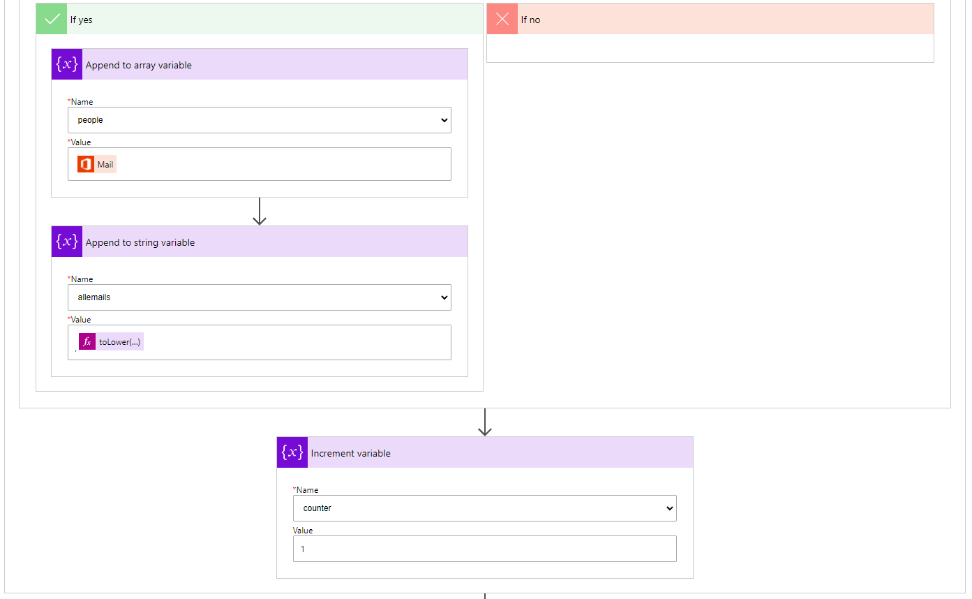Screen dimensions: 972x599
Task: Click the Append to string variable icon
Action: (66, 242)
